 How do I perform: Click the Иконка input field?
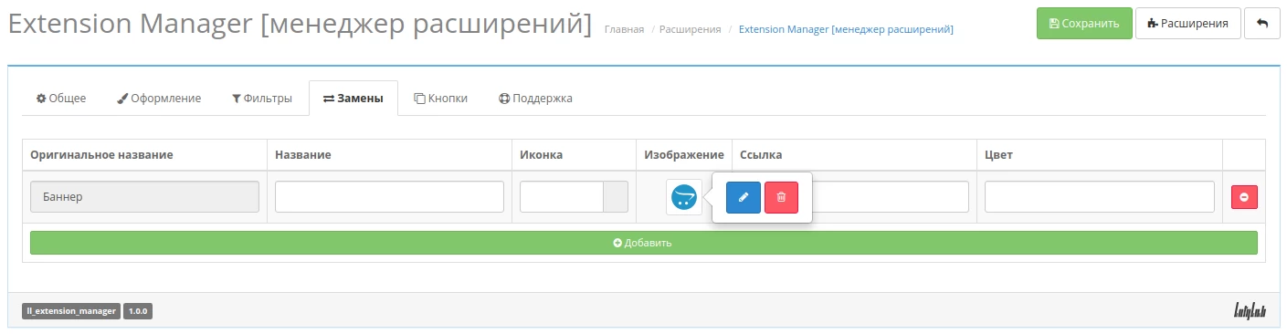562,196
